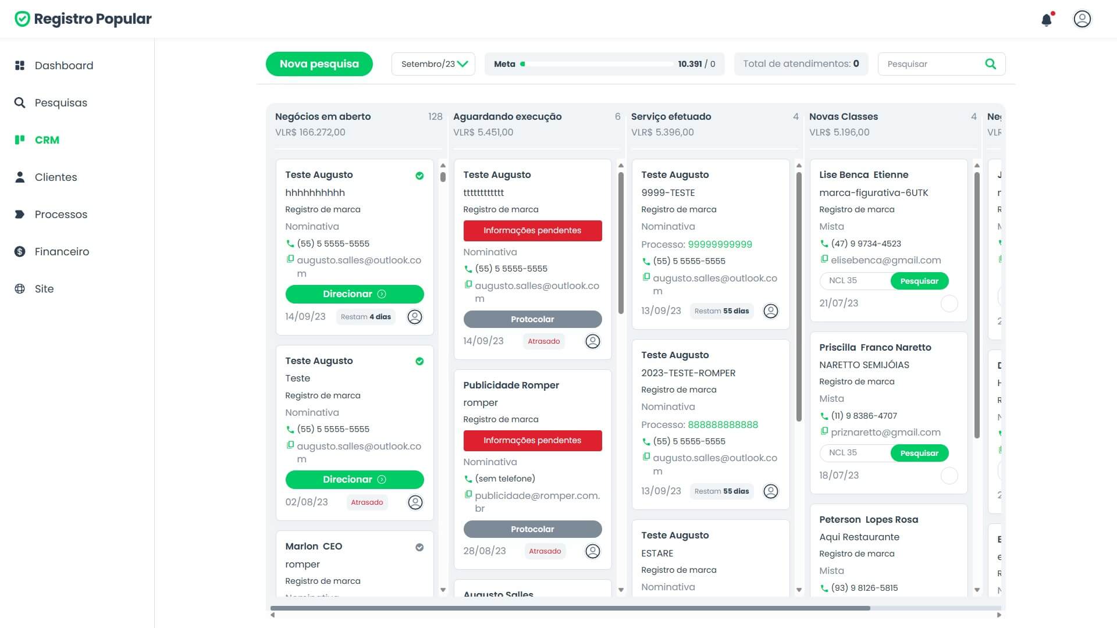This screenshot has width=1117, height=628.
Task: Click right arrow of horizontal scrollbar
Action: tap(999, 615)
